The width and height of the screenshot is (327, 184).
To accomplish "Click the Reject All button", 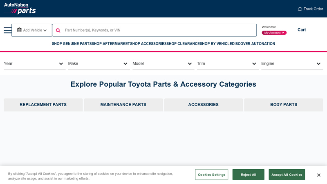I will [249, 175].
